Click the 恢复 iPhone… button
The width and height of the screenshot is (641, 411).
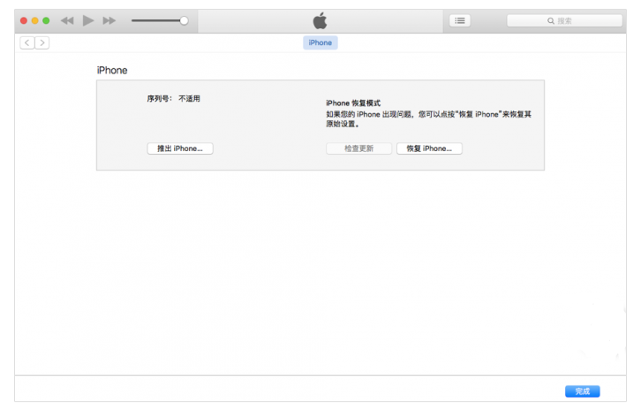[x=429, y=148]
